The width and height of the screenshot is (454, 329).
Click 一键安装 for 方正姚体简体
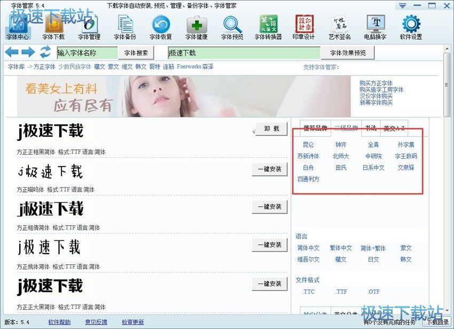click(x=270, y=245)
